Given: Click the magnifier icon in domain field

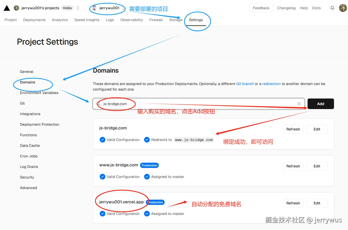Looking at the screenshot, I should (98, 104).
